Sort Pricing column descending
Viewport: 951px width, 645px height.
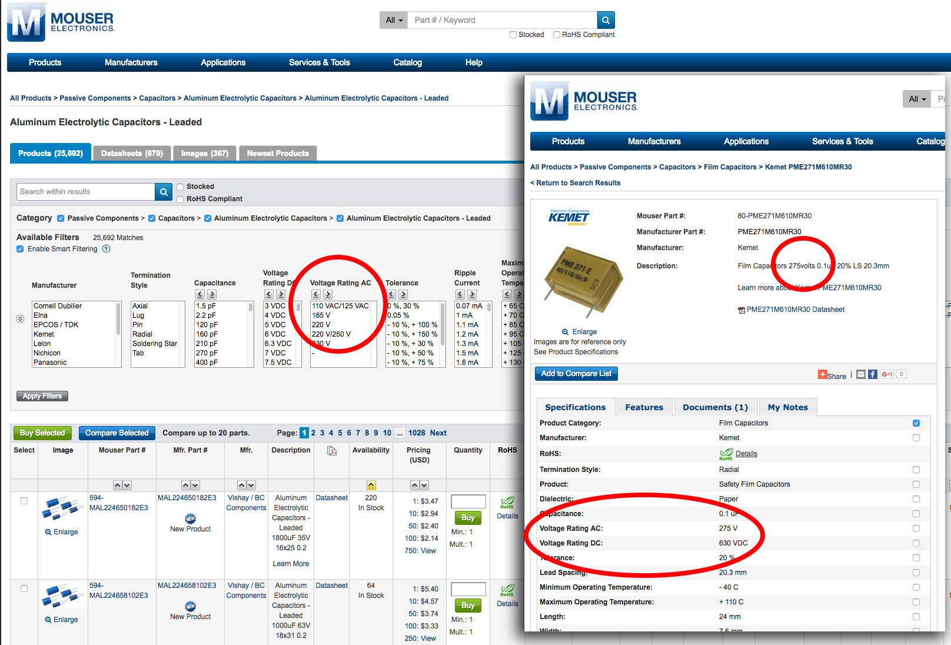click(x=424, y=486)
